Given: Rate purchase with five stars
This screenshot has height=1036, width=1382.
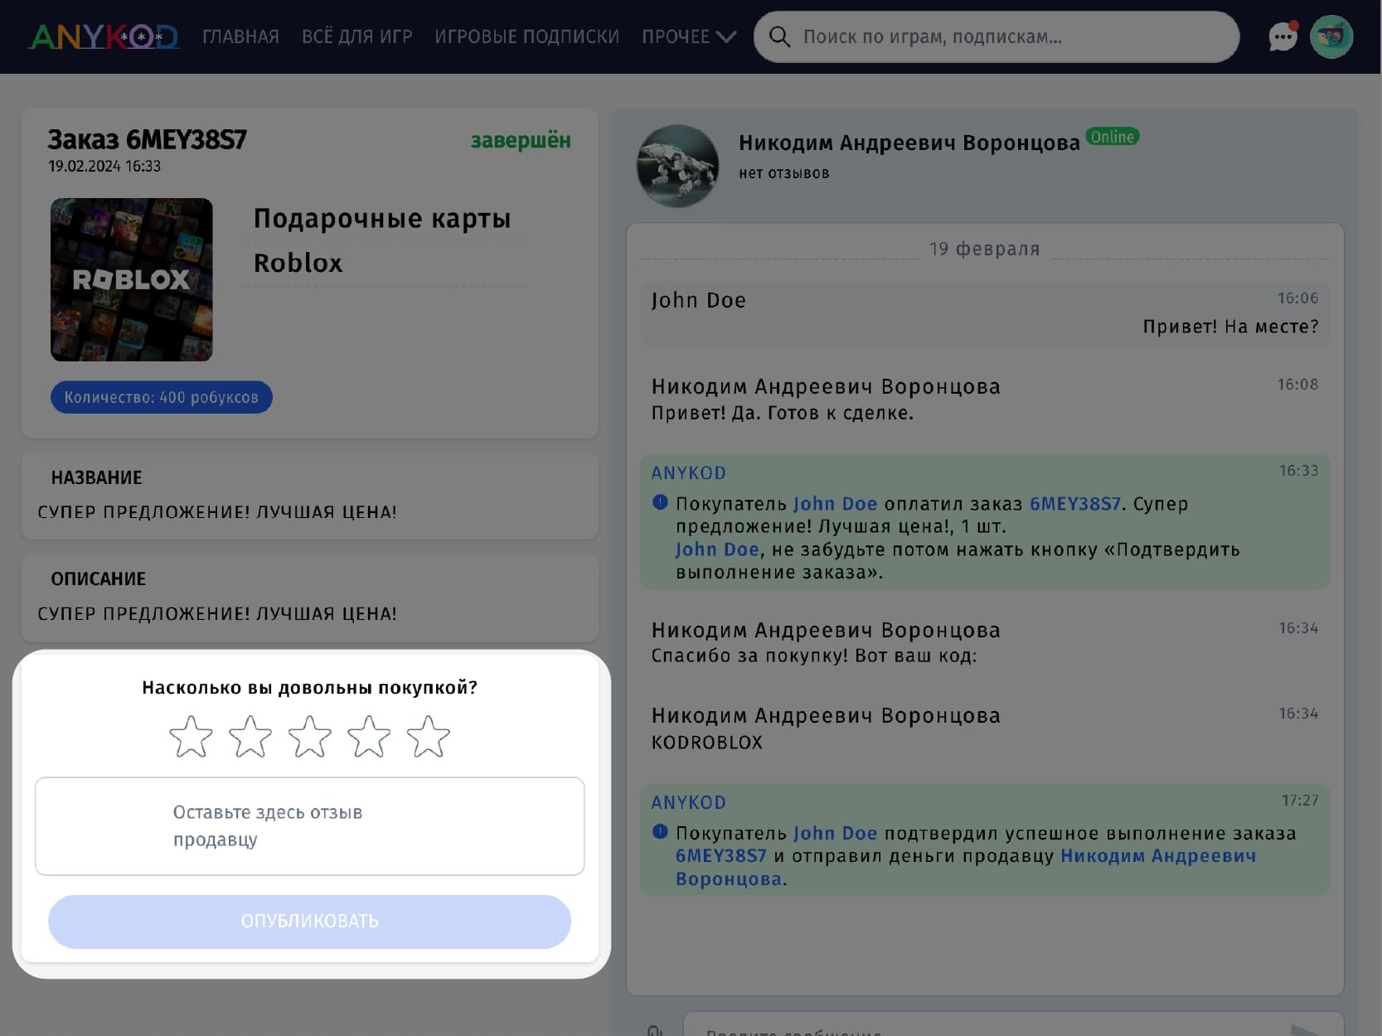Looking at the screenshot, I should coord(429,737).
